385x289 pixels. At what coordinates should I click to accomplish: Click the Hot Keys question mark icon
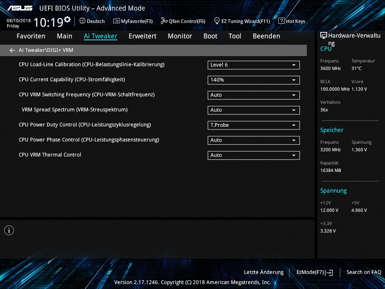[281, 21]
